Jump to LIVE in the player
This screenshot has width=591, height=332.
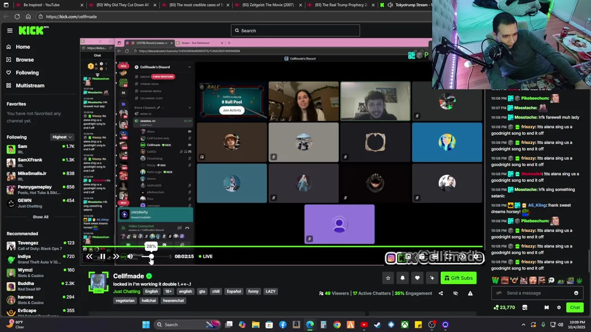point(205,256)
